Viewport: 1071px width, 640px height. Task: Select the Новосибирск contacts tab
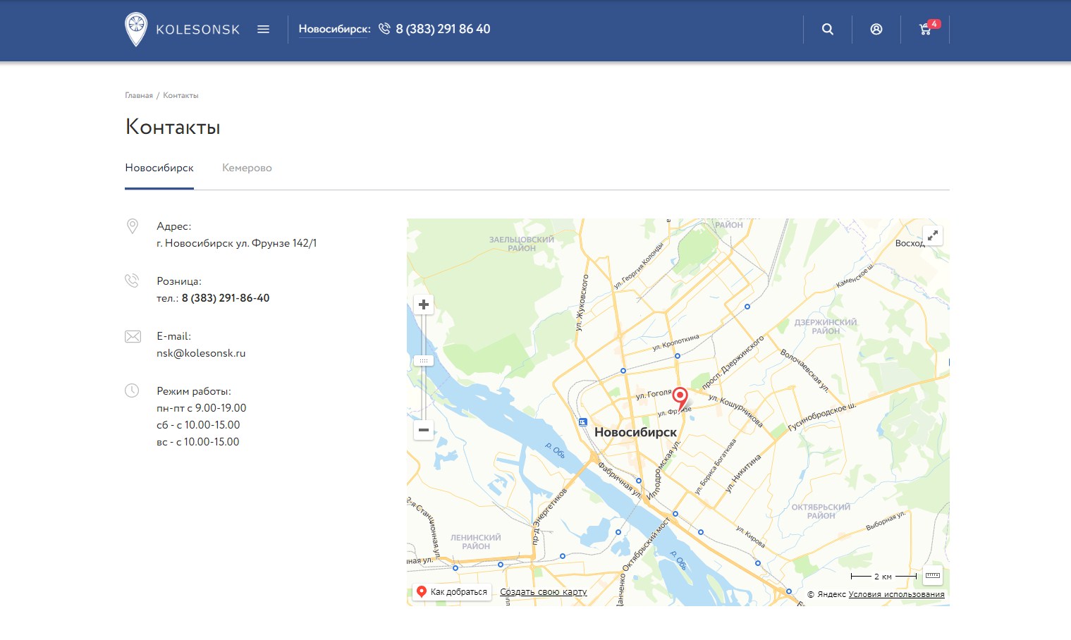(x=159, y=168)
